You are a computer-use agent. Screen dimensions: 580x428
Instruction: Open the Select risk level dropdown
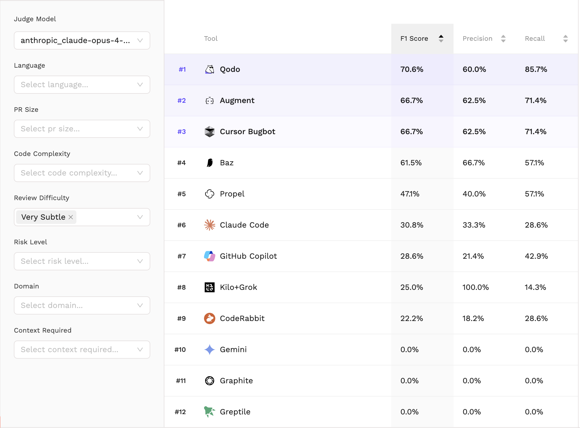82,261
